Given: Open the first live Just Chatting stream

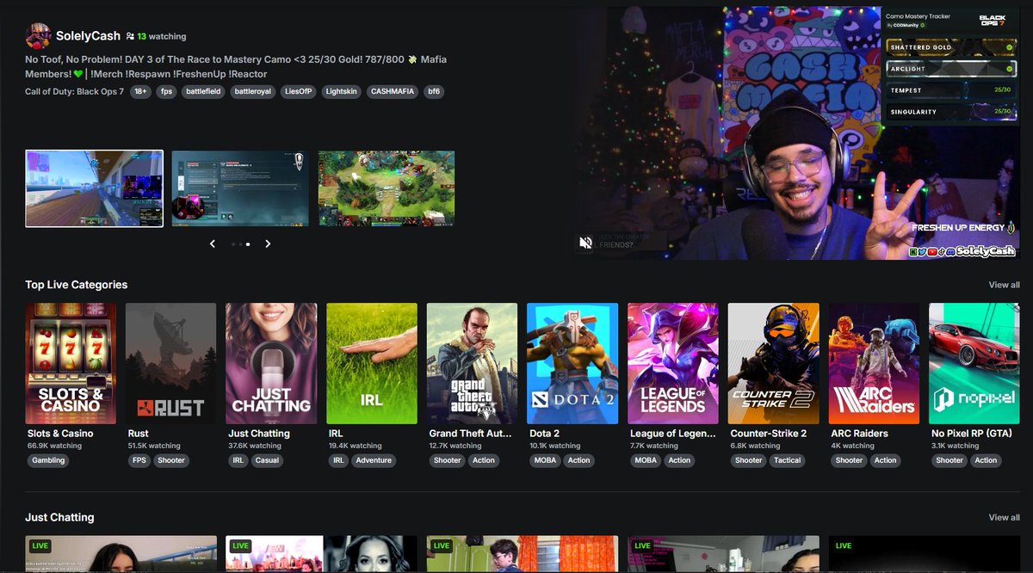Looking at the screenshot, I should point(121,554).
